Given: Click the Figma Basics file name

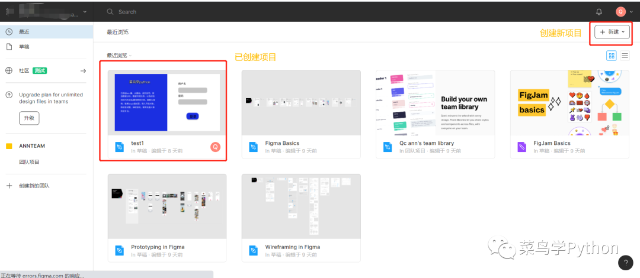Looking at the screenshot, I should coord(282,143).
